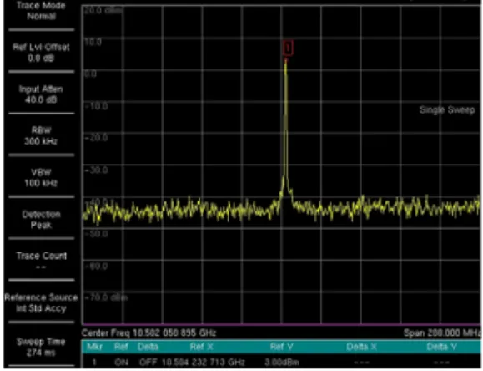The height and width of the screenshot is (371, 483).
Task: Click marker 1 at the signal peak
Action: [x=288, y=48]
